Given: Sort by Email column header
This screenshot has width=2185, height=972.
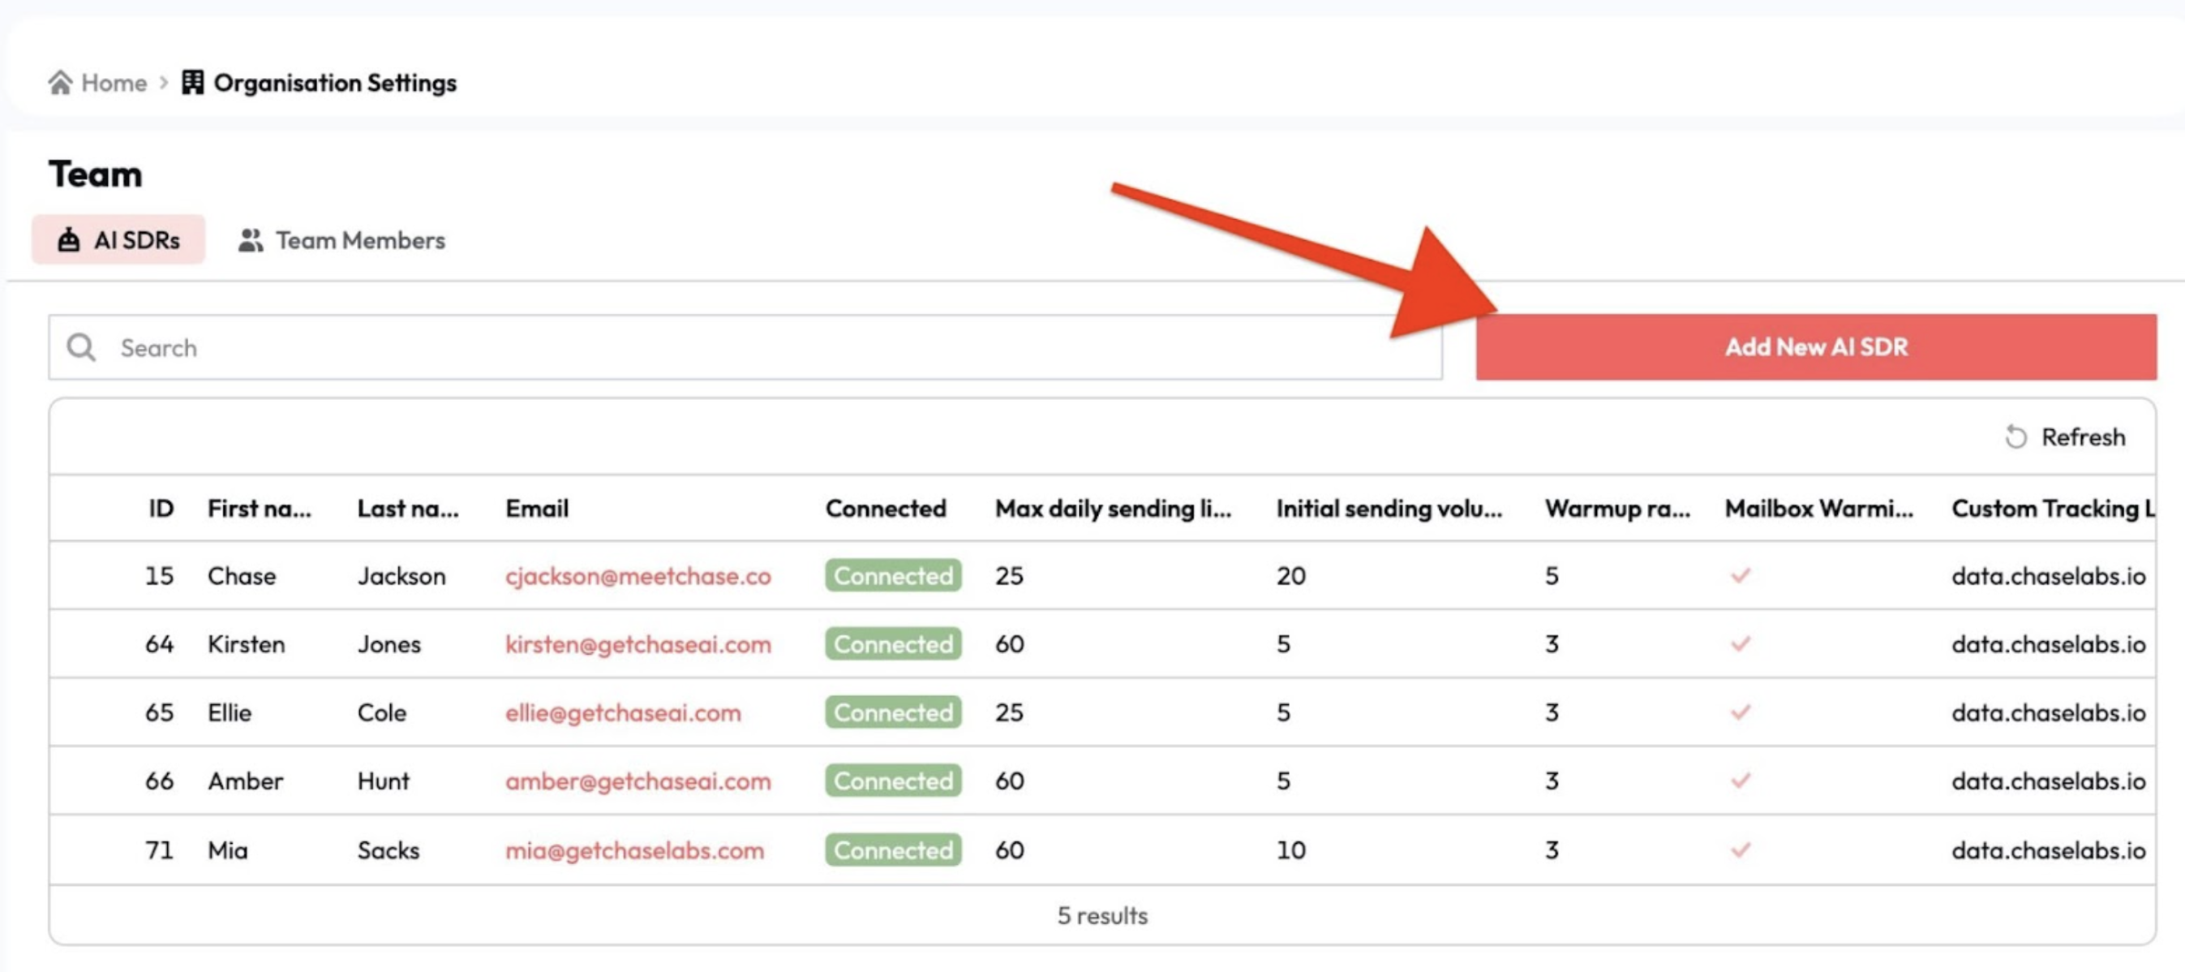Looking at the screenshot, I should pyautogui.click(x=537, y=508).
